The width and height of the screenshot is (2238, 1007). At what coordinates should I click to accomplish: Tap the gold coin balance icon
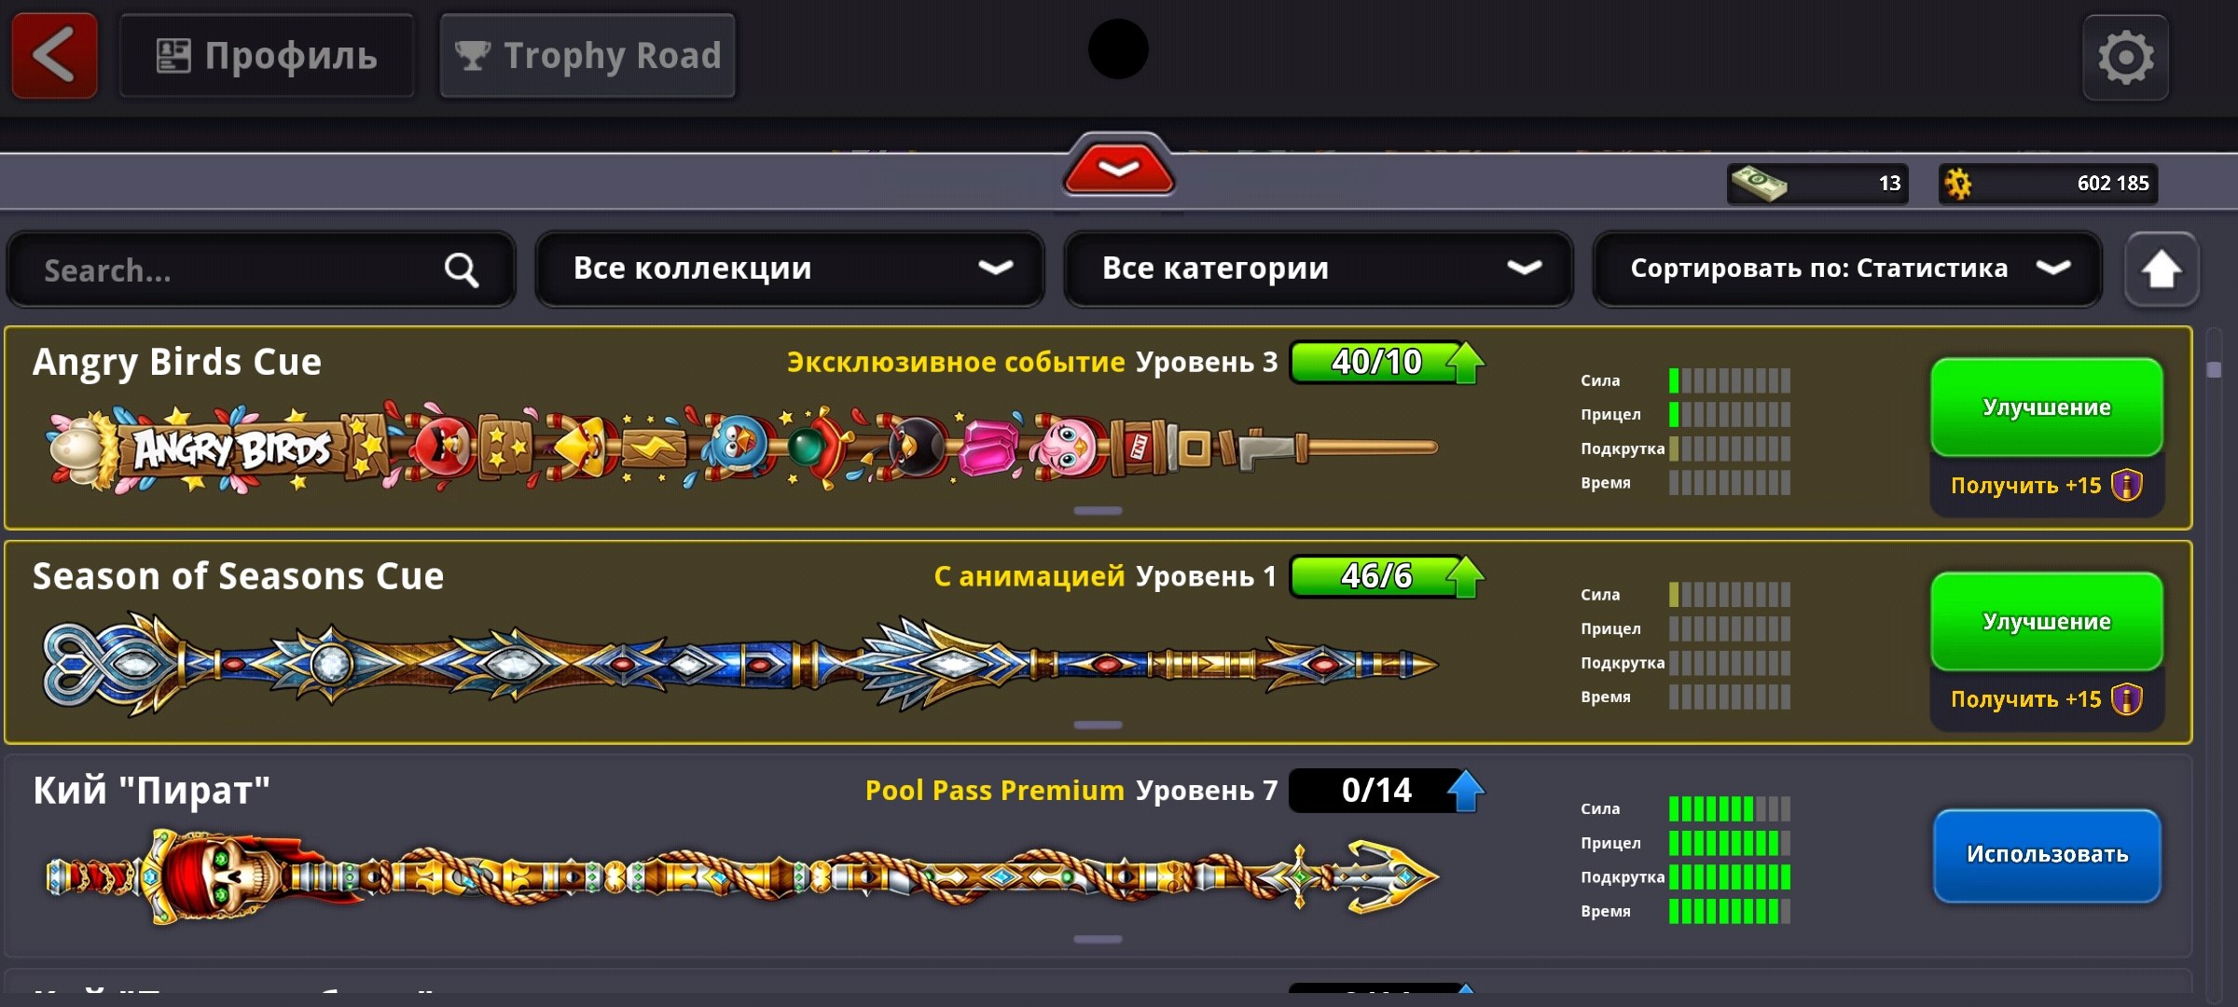point(1958,184)
